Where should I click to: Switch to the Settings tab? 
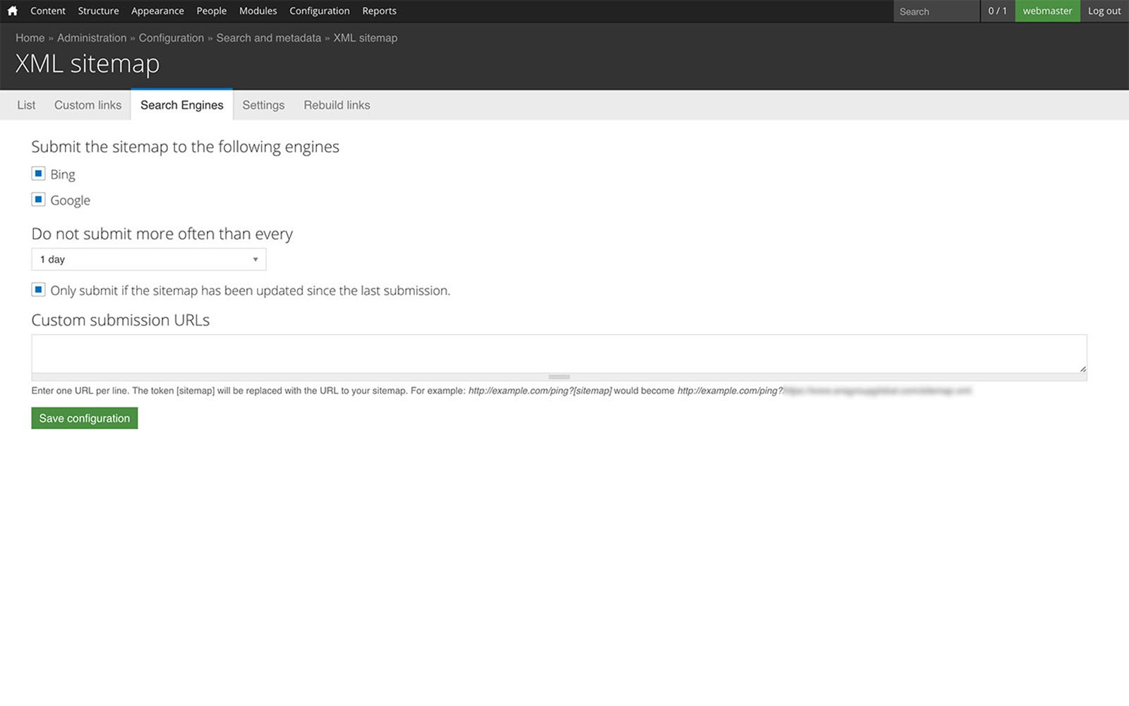(x=263, y=105)
